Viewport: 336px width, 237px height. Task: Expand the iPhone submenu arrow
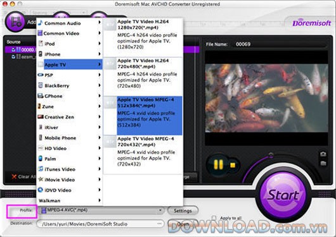click(100, 54)
